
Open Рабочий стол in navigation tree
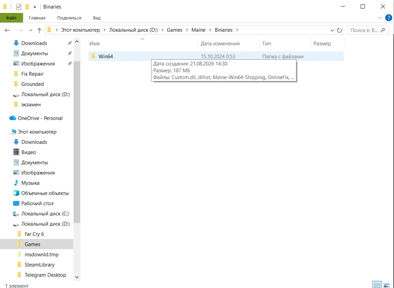[x=37, y=203]
